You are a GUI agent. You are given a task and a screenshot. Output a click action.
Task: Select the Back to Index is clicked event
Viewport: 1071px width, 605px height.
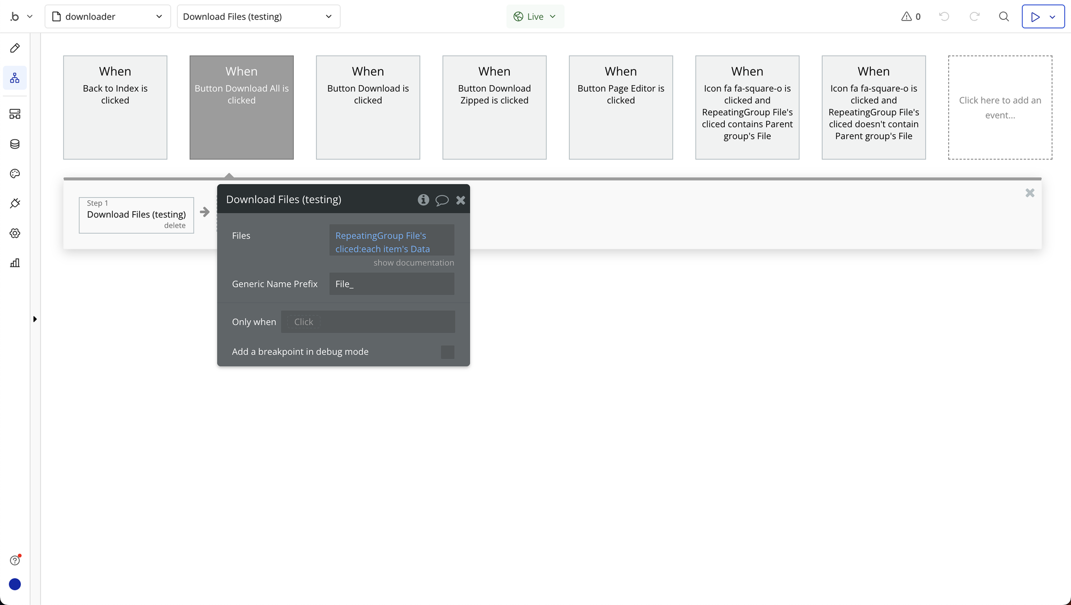tap(115, 107)
